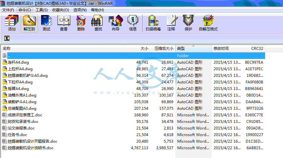Click the 删除 (Delete) toolbar icon
Image resolution: width=283 pixels, height=158 pixels.
[x=81, y=20]
